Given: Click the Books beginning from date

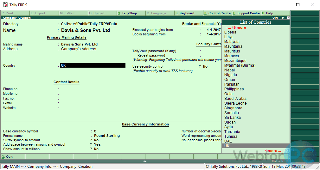Looking at the screenshot, I should coord(214,34).
